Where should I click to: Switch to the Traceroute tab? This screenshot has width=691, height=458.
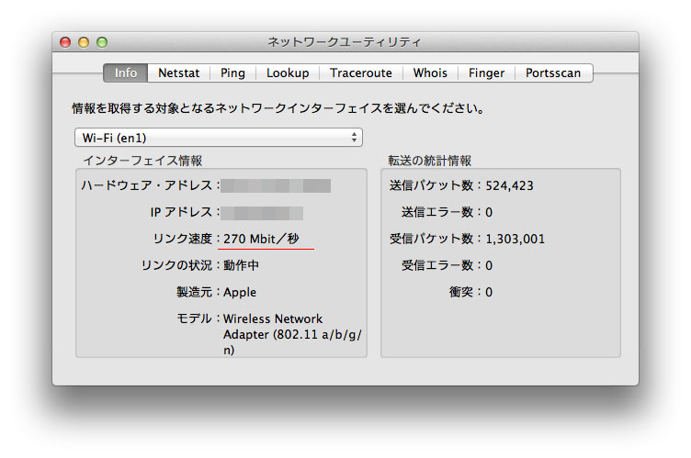pos(361,73)
